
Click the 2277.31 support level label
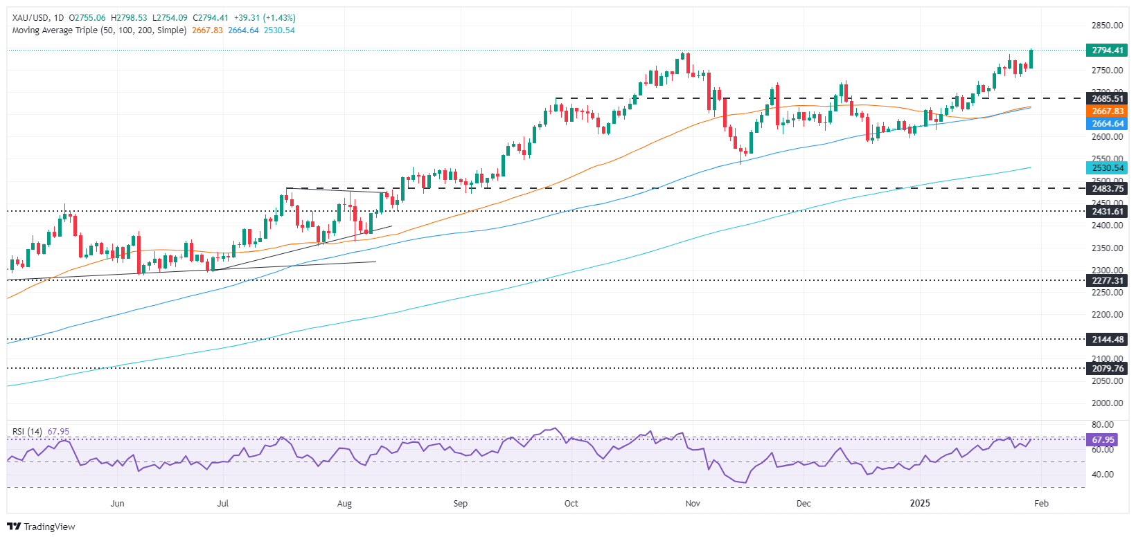1107,281
